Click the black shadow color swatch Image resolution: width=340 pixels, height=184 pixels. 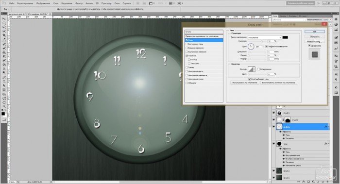click(x=285, y=37)
